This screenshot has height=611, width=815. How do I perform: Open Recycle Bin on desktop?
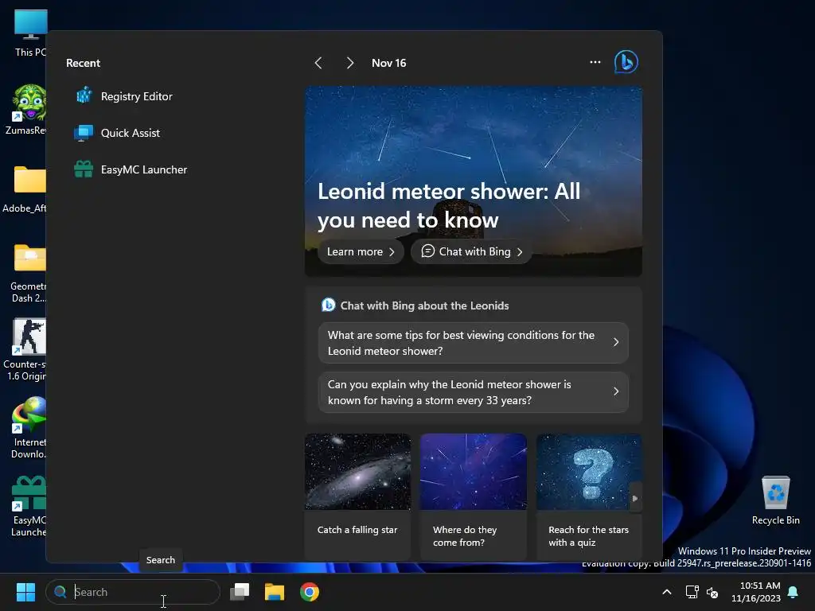(x=775, y=500)
